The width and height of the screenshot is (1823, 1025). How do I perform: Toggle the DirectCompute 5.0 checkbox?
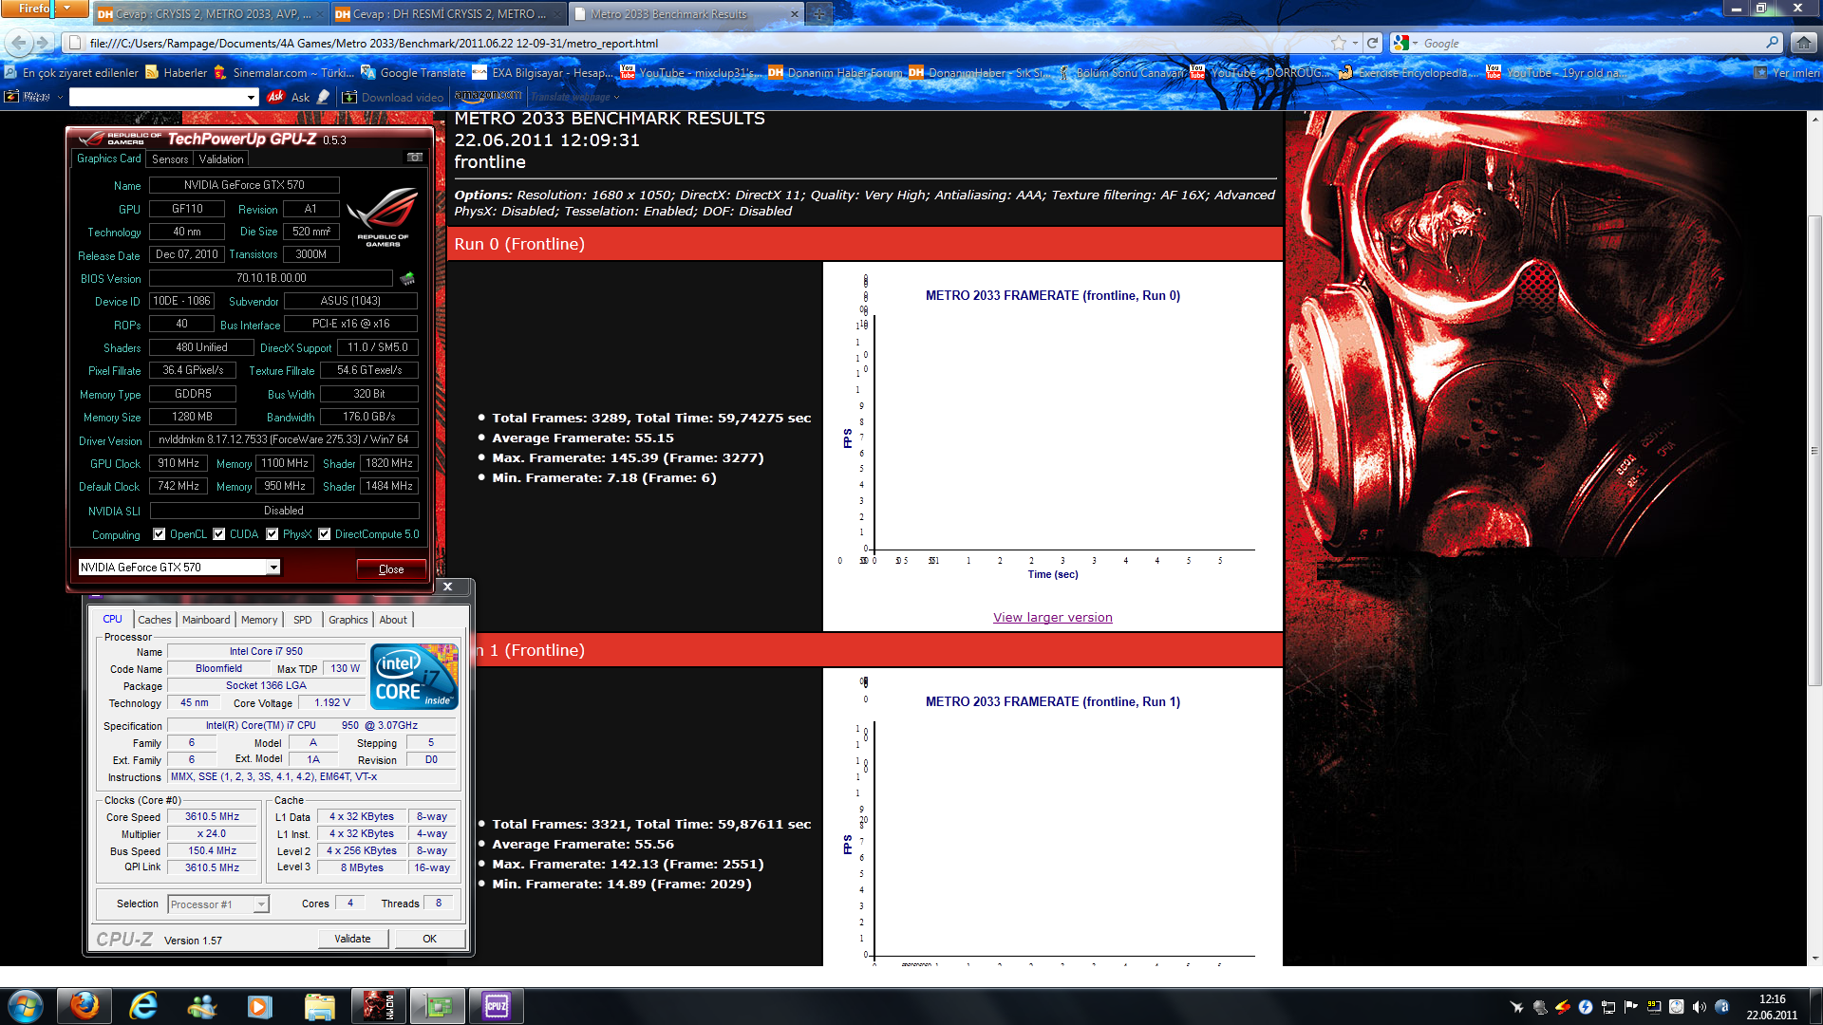(x=325, y=534)
